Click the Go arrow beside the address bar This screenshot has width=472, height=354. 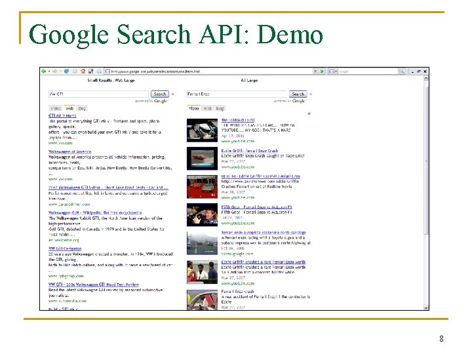coord(323,71)
